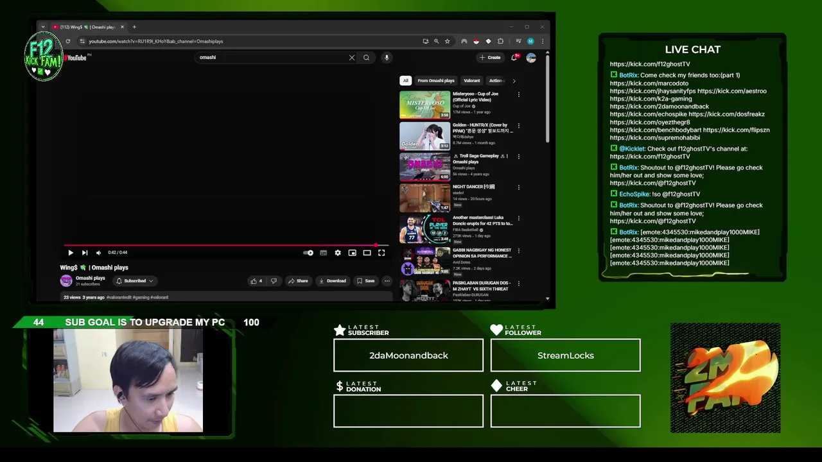Select the Action filter chip
This screenshot has width=822, height=462.
click(496, 81)
